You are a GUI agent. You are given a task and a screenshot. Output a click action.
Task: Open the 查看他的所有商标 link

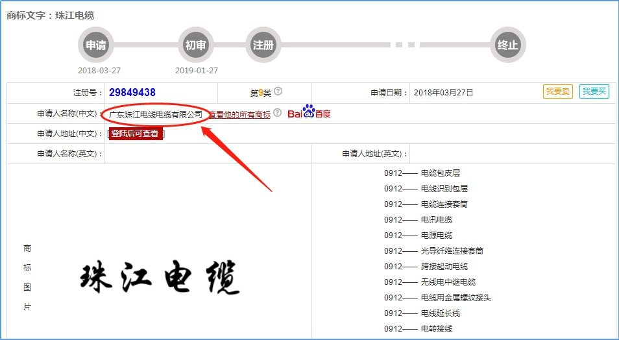point(240,115)
